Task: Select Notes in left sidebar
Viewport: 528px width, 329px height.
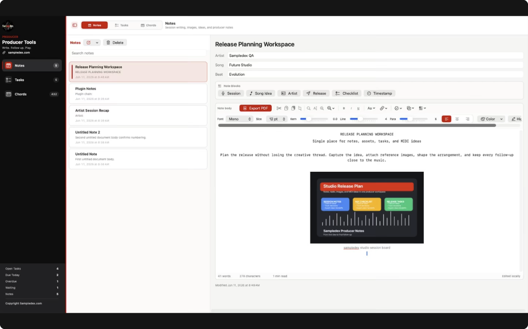Action: coord(32,65)
